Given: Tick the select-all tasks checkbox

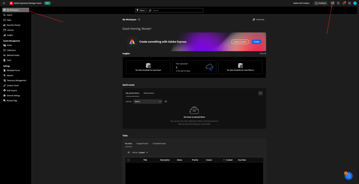Looking at the screenshot, I should tap(128, 160).
